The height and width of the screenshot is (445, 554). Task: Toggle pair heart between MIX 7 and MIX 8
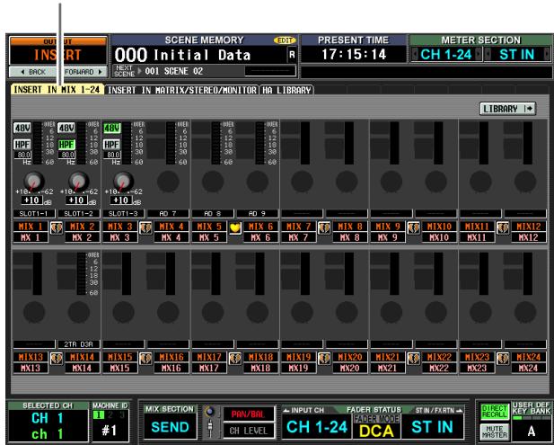click(324, 227)
